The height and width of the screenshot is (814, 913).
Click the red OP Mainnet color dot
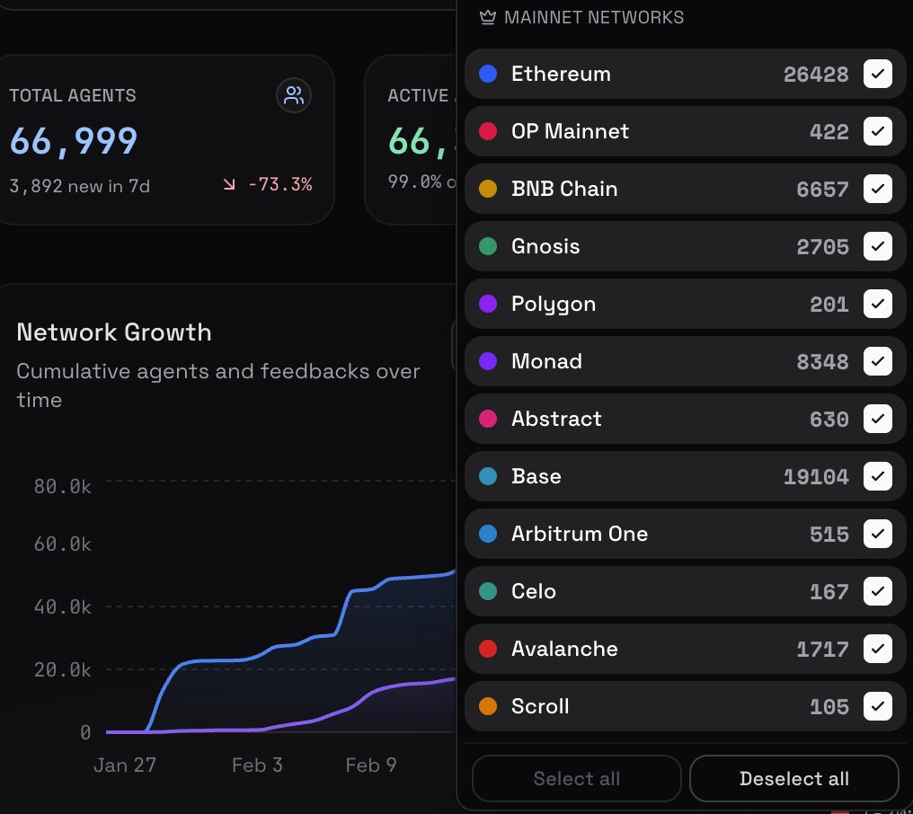[x=488, y=131]
